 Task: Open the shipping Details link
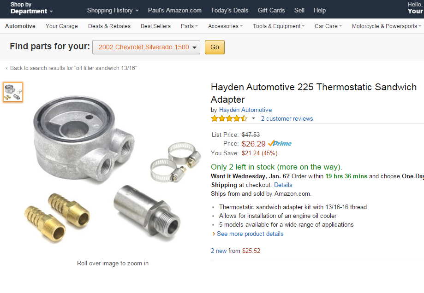pos(283,185)
